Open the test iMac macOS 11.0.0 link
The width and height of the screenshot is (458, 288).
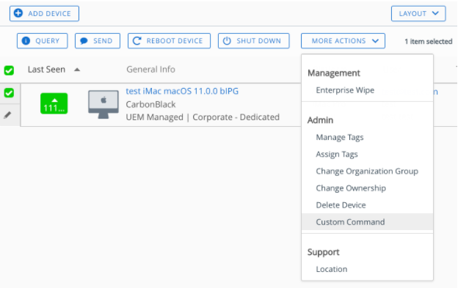[x=182, y=92]
